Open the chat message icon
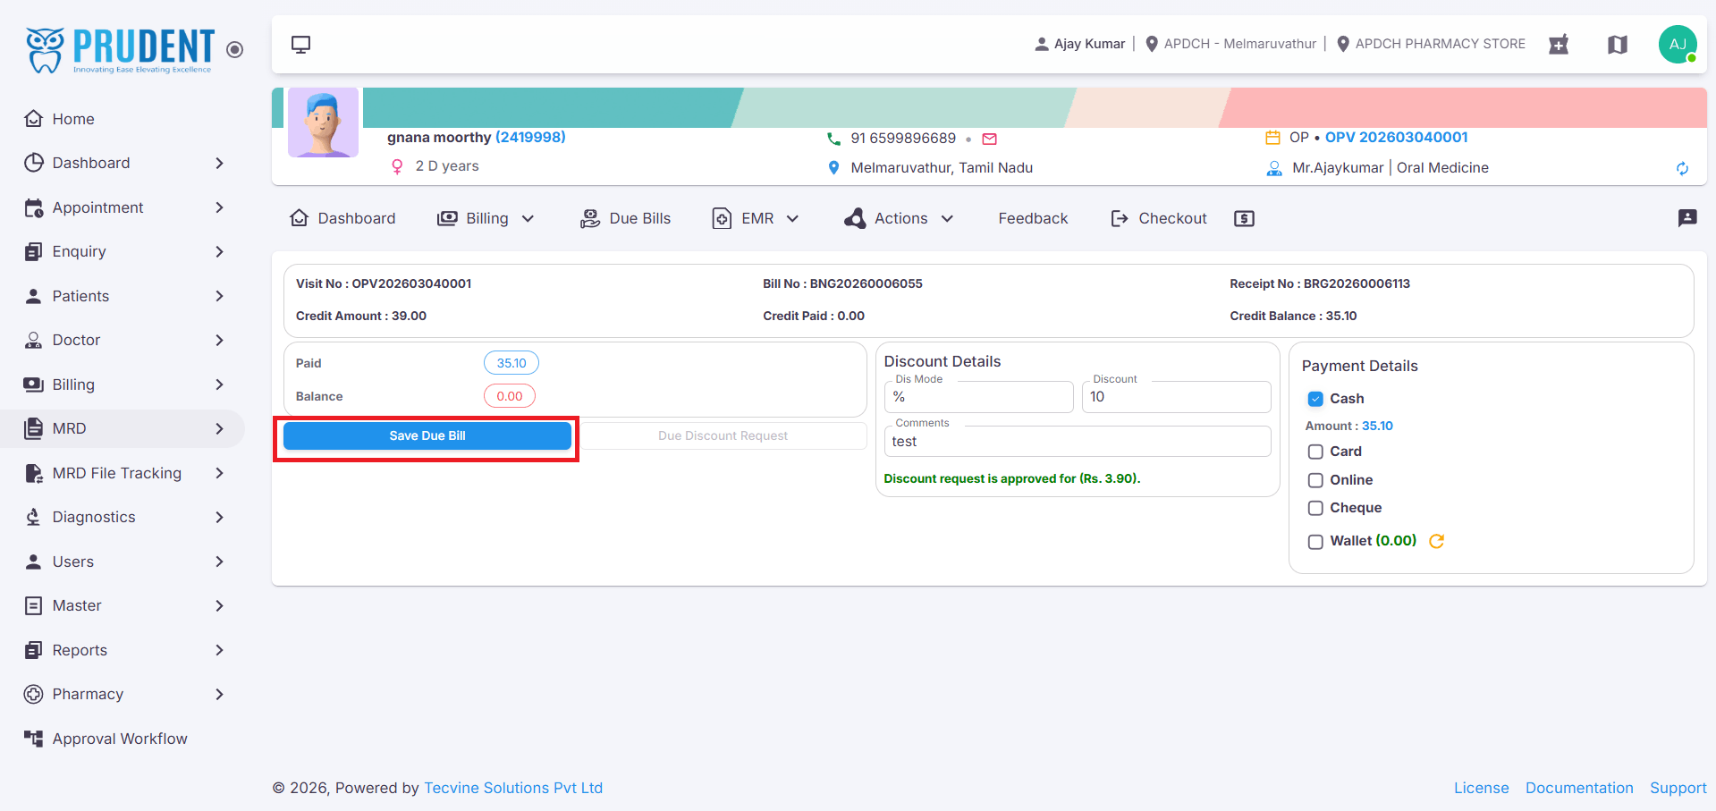Viewport: 1716px width, 811px height. tap(1687, 218)
